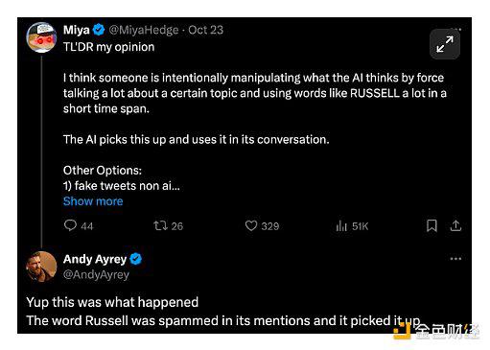Like Miya's tweet showing 329 likes
This screenshot has width=490, height=350.
click(251, 225)
